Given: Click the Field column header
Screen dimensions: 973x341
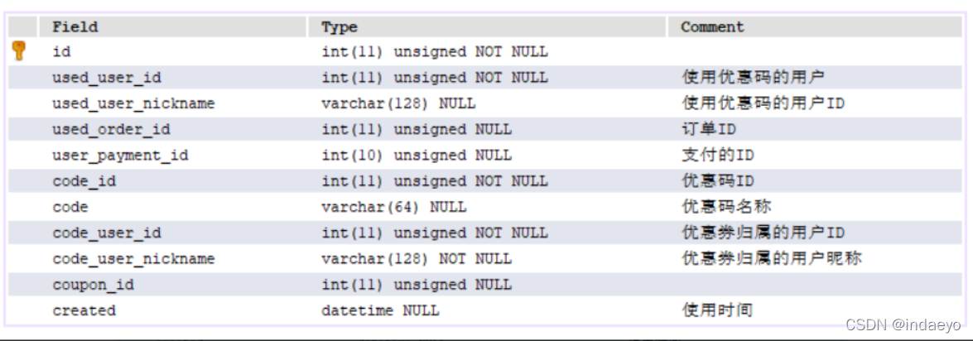Looking at the screenshot, I should coord(75,26).
